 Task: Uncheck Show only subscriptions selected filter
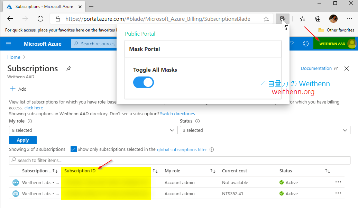(74, 149)
